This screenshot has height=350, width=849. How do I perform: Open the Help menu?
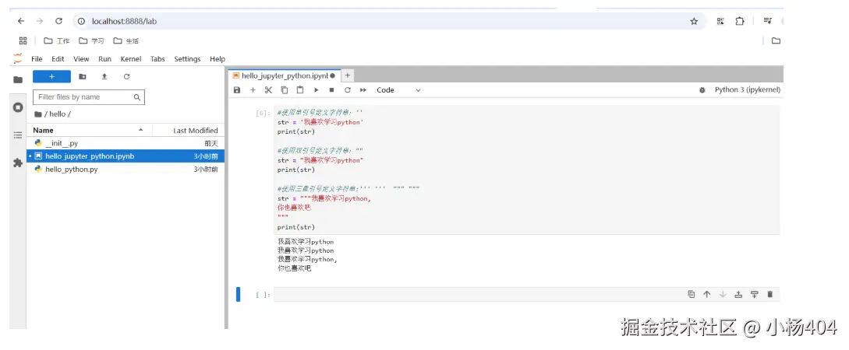click(218, 59)
